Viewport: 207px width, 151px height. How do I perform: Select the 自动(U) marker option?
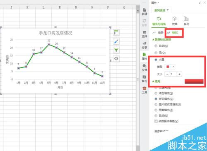pos(156,46)
